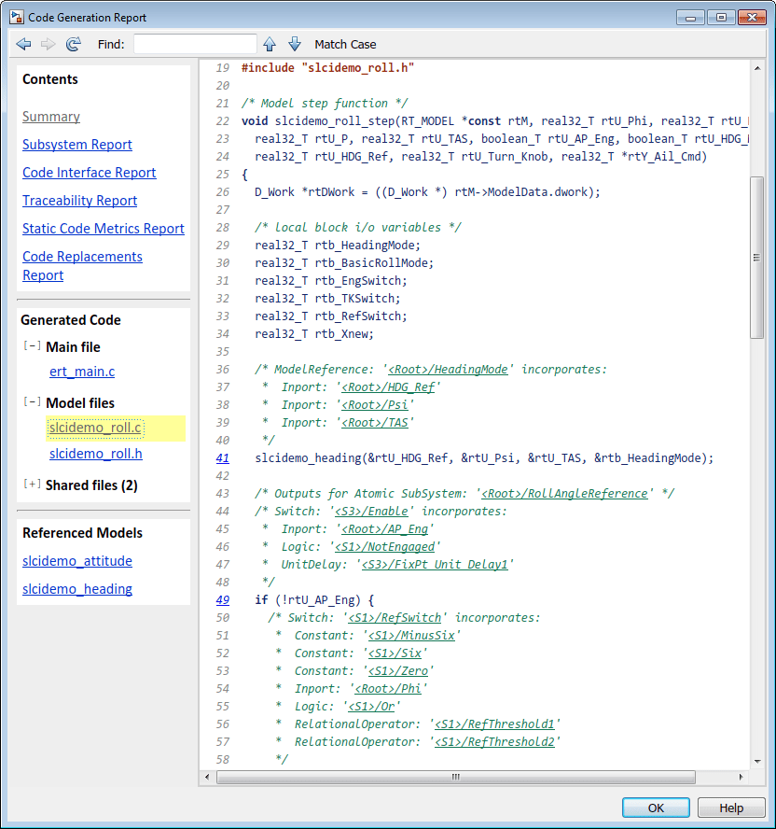The height and width of the screenshot is (829, 776).
Task: Open the Subsystem Report
Action: [77, 145]
